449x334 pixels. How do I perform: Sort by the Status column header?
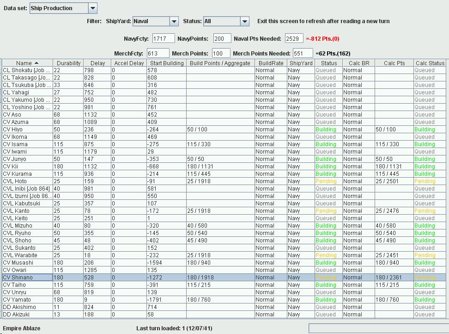pos(329,63)
